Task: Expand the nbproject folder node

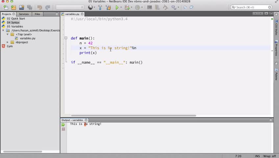Action: pyautogui.click(x=8, y=42)
